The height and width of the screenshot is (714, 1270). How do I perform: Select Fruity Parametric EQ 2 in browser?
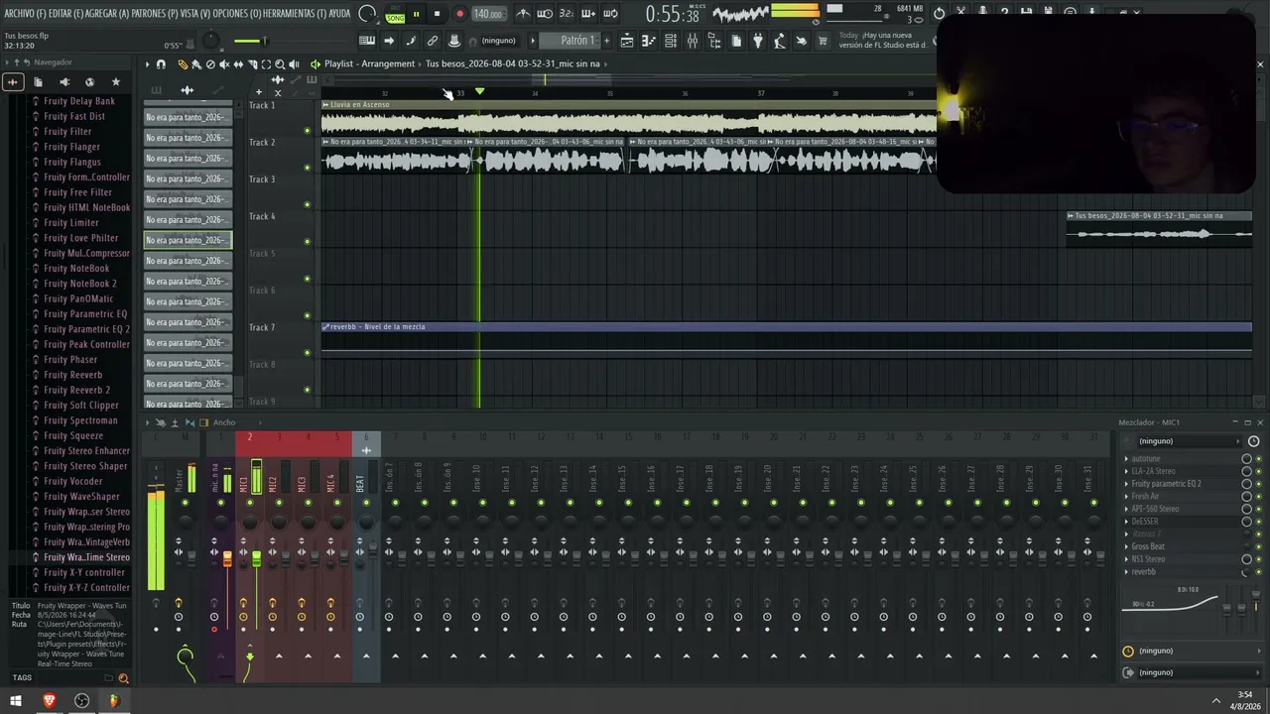[x=86, y=329]
